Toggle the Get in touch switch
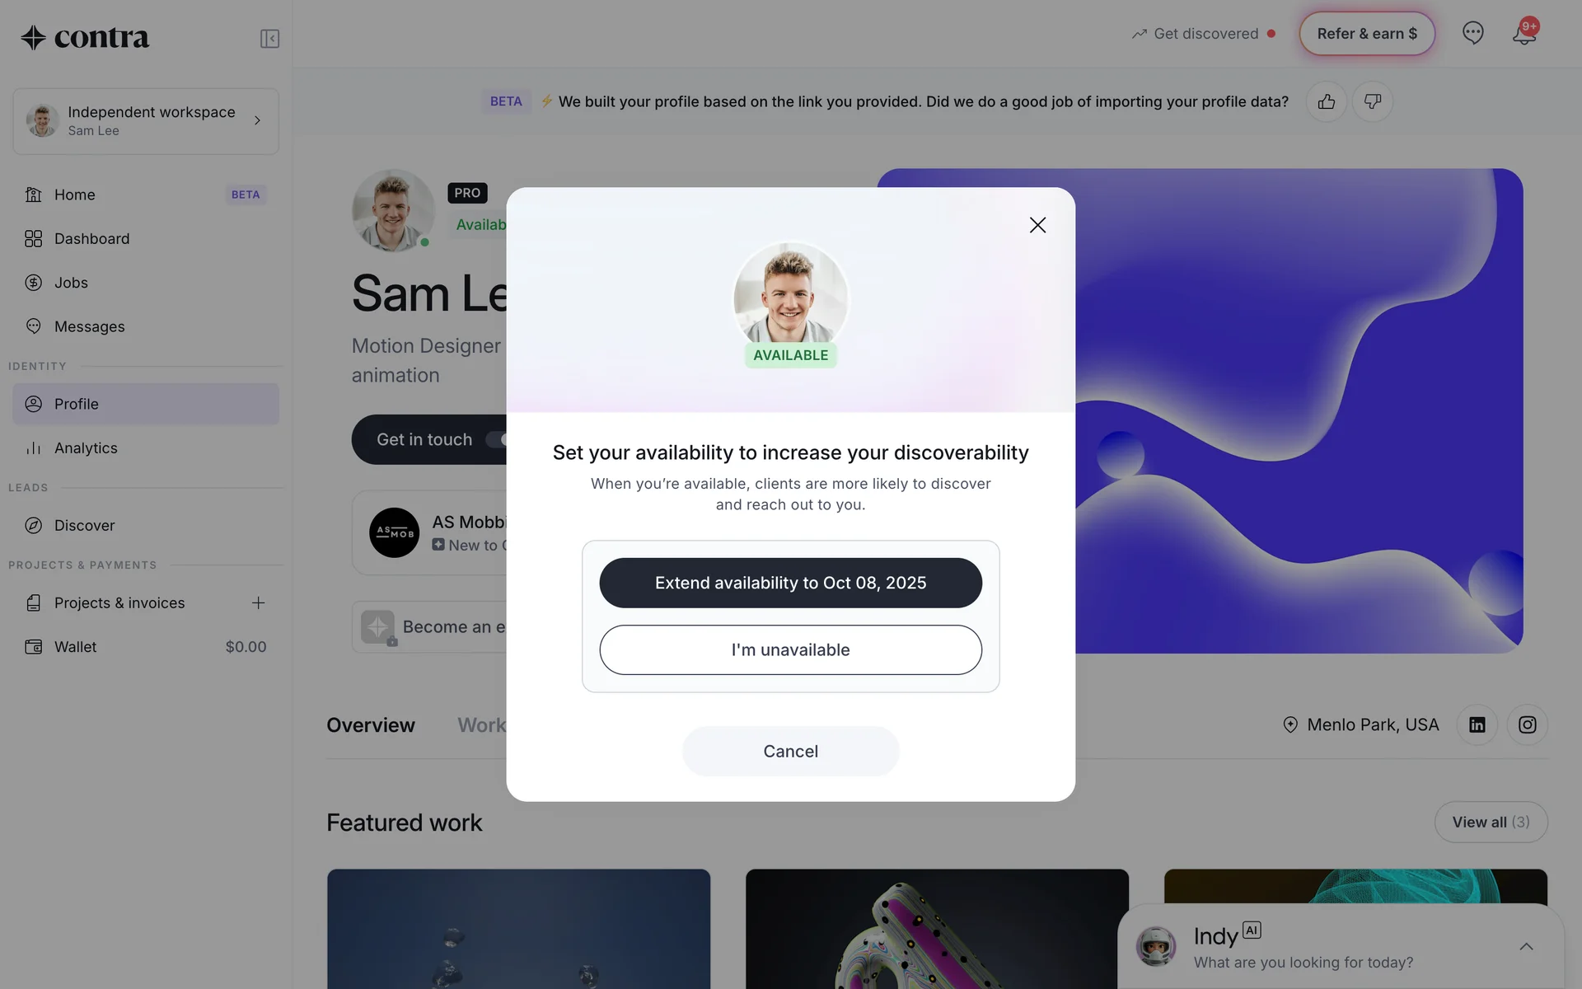The image size is (1582, 989). [497, 439]
